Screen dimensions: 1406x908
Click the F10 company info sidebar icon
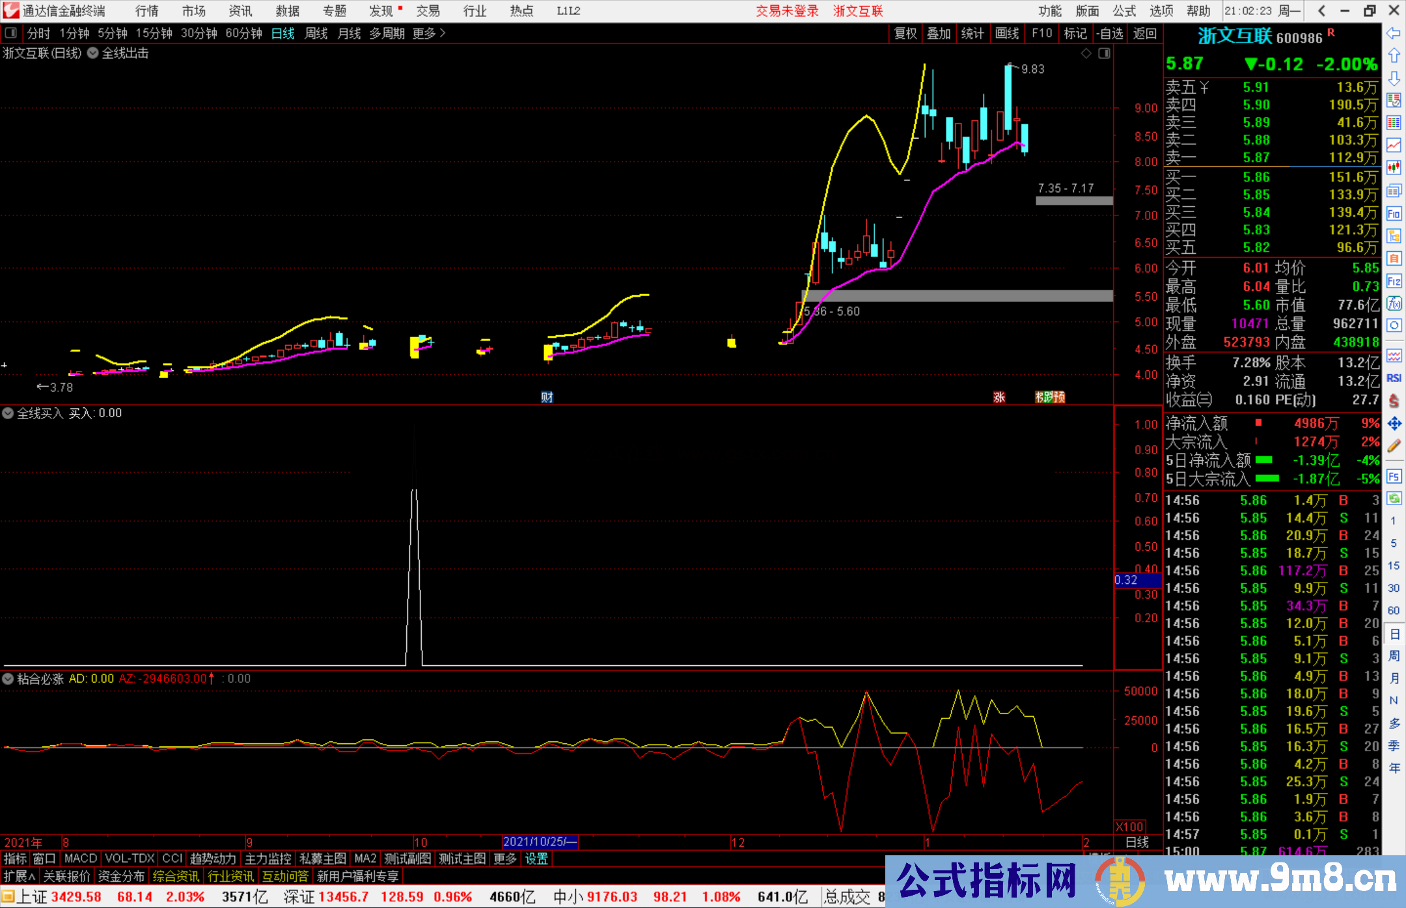point(1394,213)
